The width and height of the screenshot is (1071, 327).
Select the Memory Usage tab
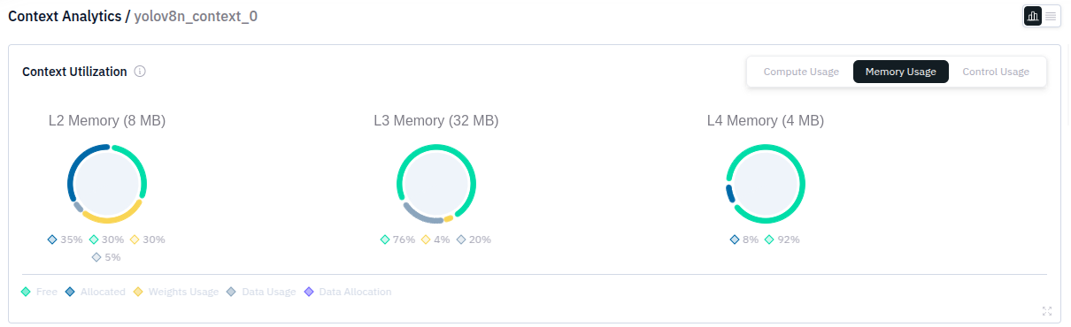point(900,72)
